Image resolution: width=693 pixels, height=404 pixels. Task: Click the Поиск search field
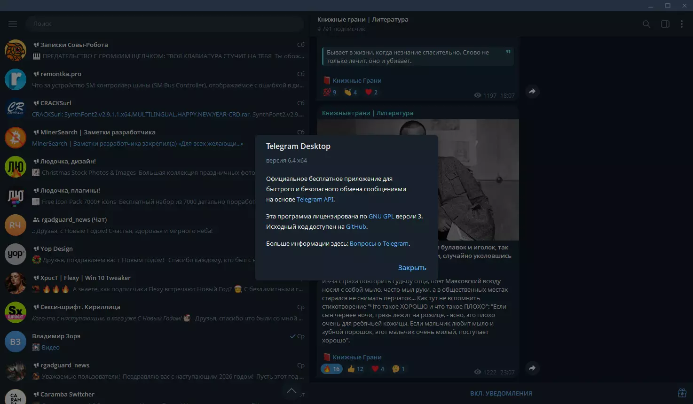coord(165,23)
